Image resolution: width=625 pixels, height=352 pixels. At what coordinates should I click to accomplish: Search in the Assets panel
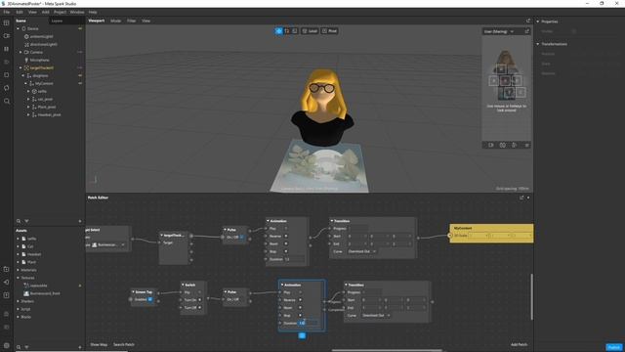19,347
